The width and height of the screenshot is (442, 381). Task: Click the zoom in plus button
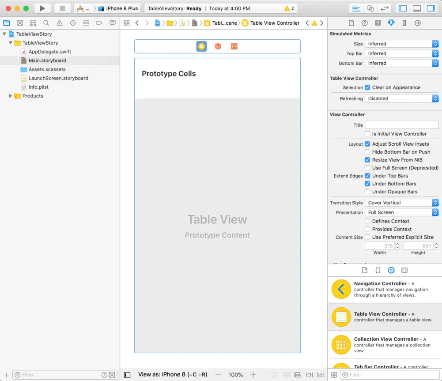tap(253, 375)
